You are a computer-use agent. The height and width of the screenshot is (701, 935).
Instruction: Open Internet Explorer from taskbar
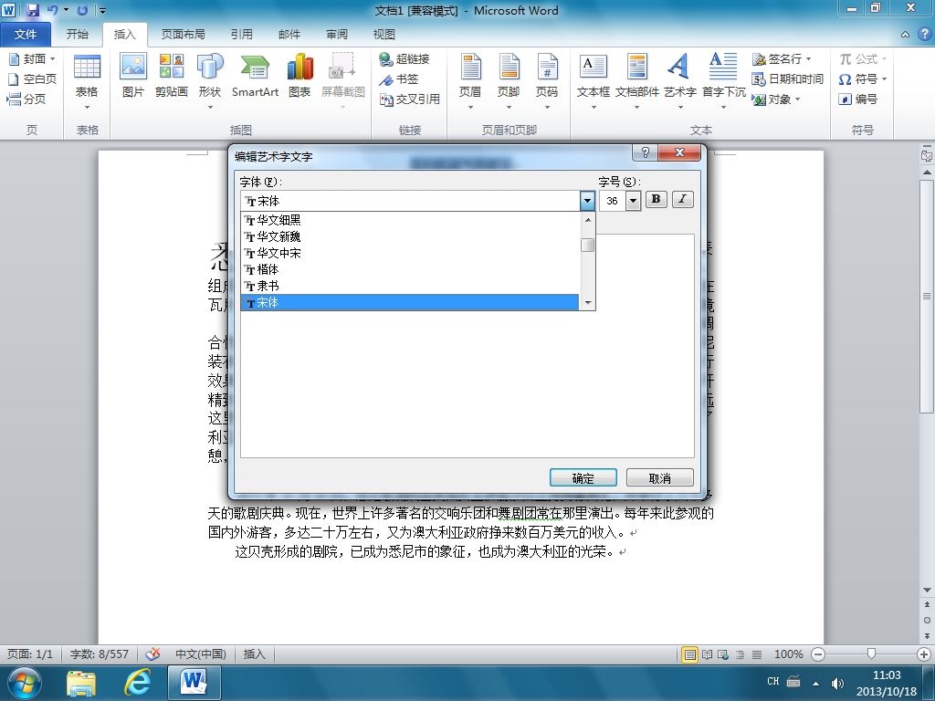click(138, 682)
